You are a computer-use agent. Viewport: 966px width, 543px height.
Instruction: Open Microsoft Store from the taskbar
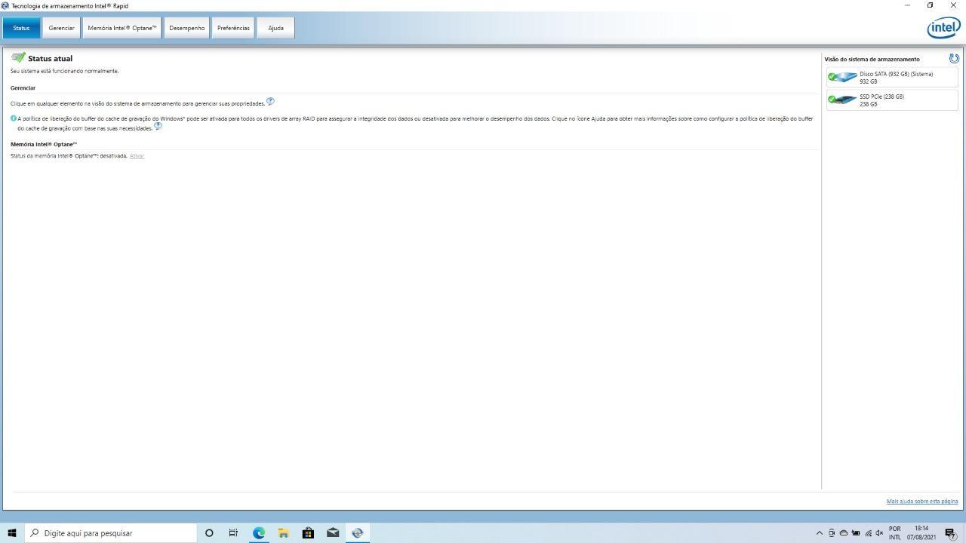click(308, 533)
